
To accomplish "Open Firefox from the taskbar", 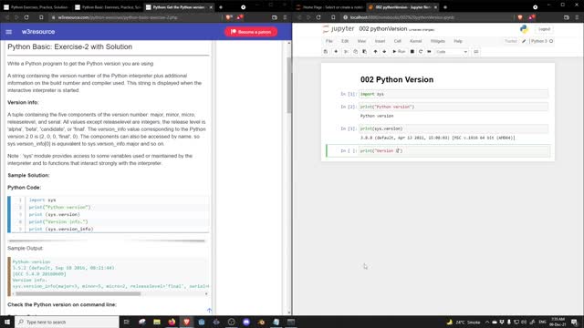I will pos(172,322).
